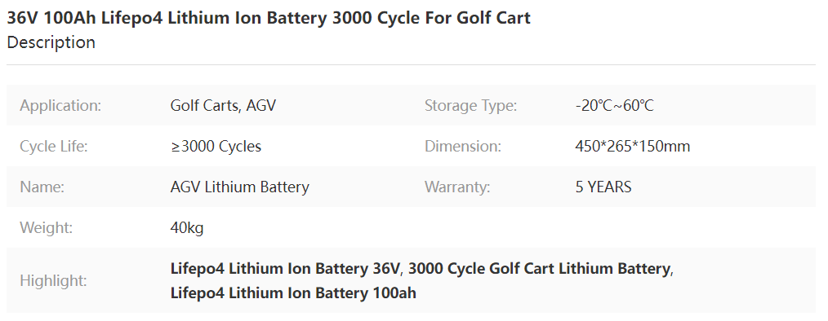Click the Highlight label

point(53,280)
